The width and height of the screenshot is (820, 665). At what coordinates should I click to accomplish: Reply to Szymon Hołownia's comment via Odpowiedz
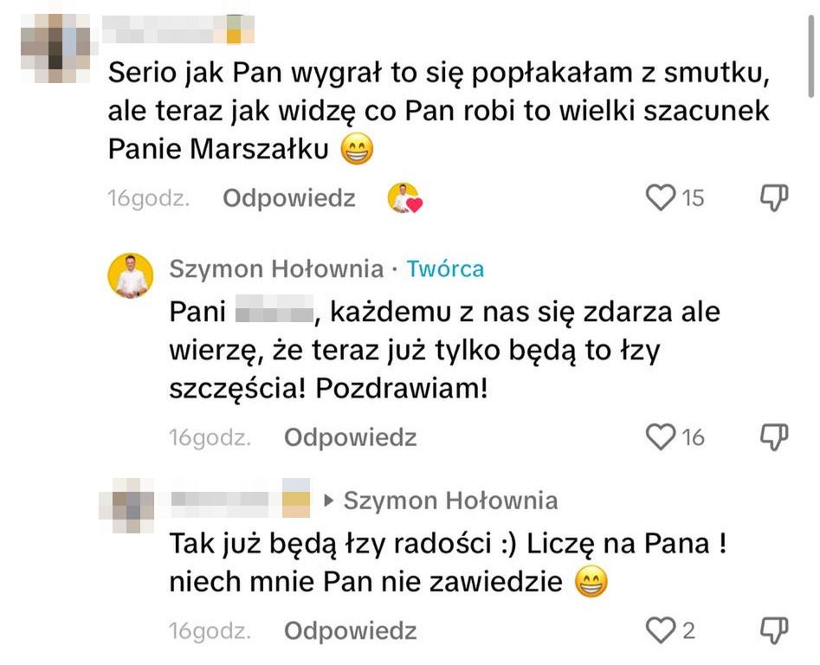click(351, 437)
